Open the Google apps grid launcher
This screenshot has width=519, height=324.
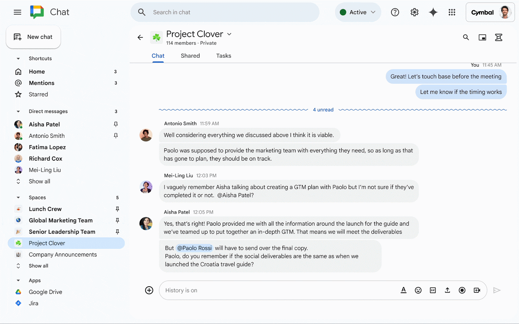coord(452,12)
